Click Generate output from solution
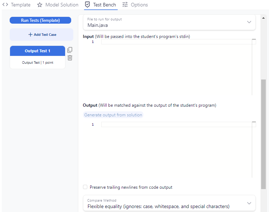 [113, 115]
